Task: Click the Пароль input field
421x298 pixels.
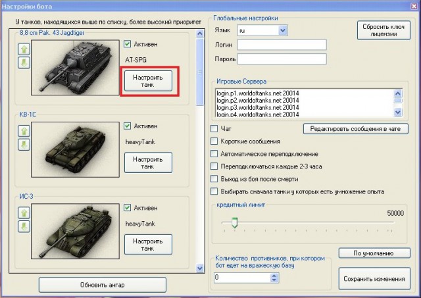Action: (x=282, y=59)
